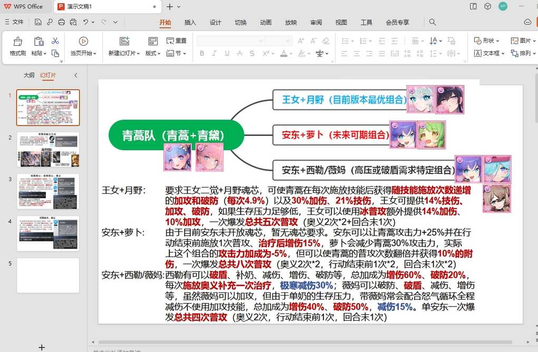Click the horizontal scrollbar below slide
This screenshot has width=538, height=352.
pyautogui.click(x=305, y=342)
